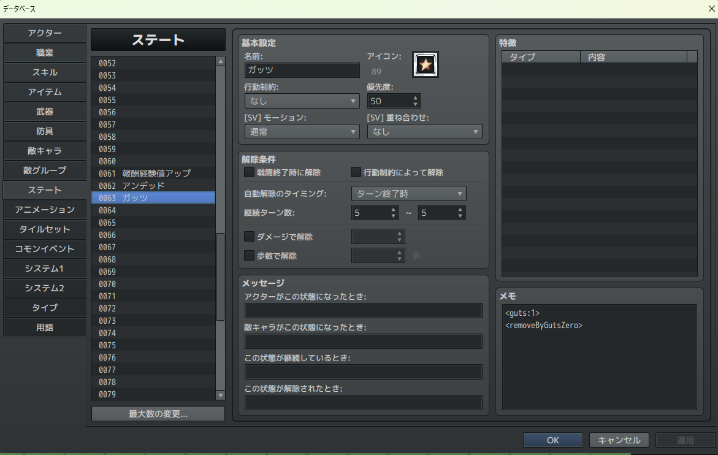Click the メモ text area
718x455 pixels.
click(600, 357)
